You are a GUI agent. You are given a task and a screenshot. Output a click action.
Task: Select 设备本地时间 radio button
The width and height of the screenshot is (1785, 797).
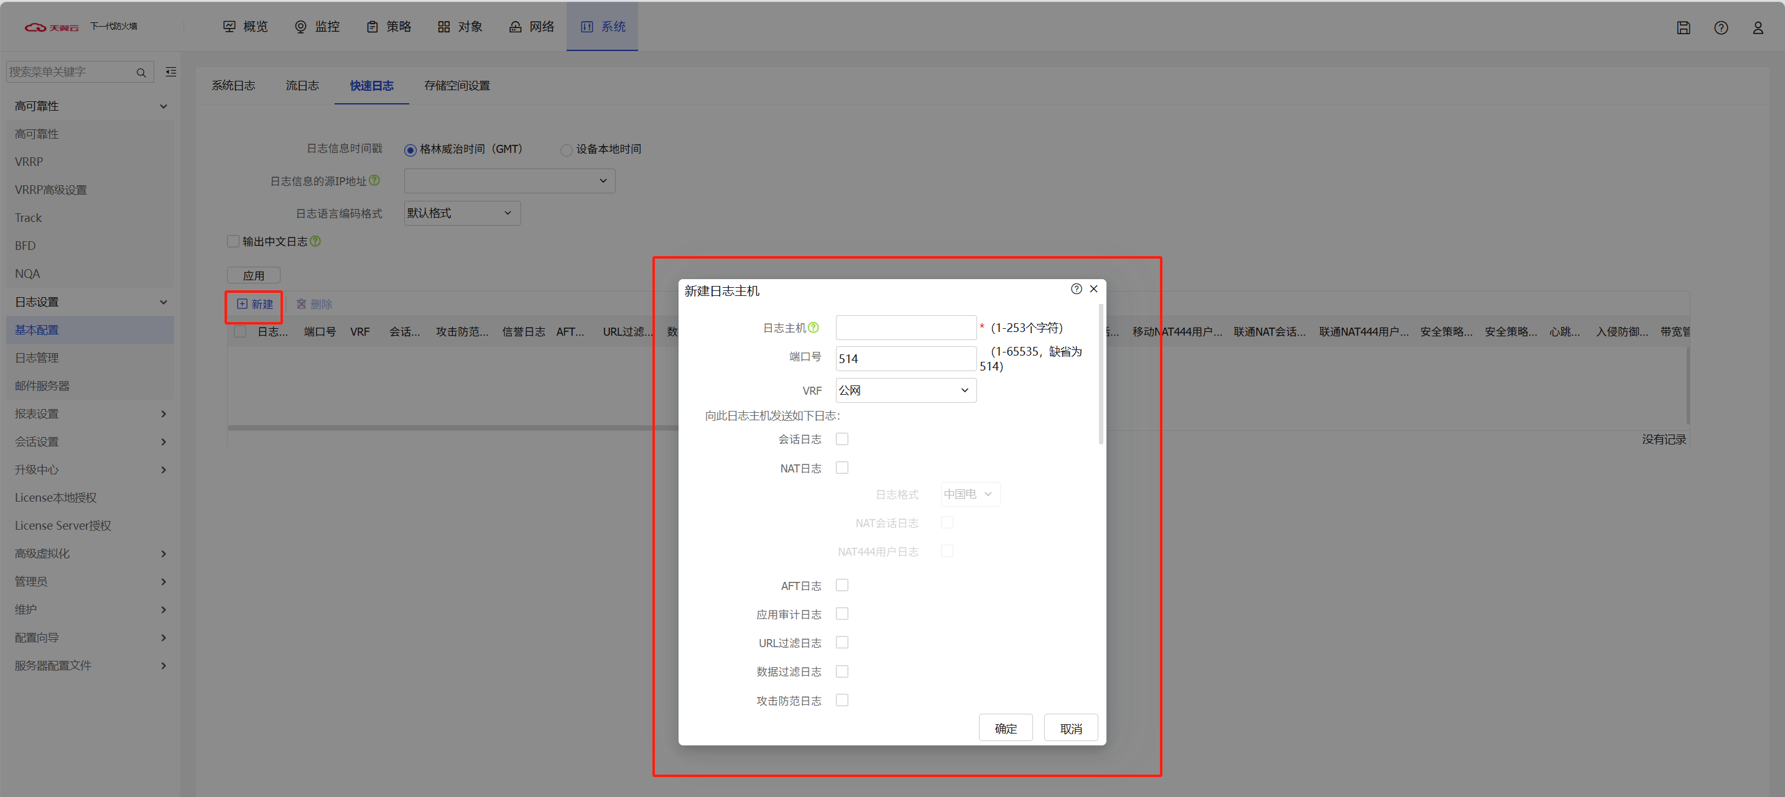tap(566, 150)
